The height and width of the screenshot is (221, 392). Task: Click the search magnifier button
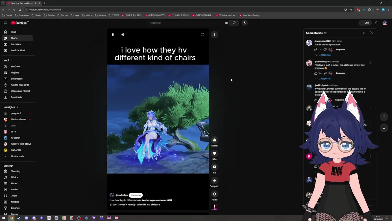(234, 23)
